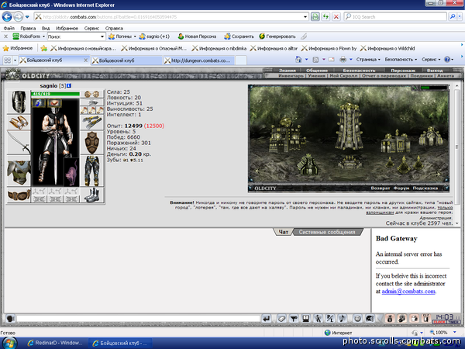Open the Файл menu
Screen dimensions: 465x349
coord(9,28)
